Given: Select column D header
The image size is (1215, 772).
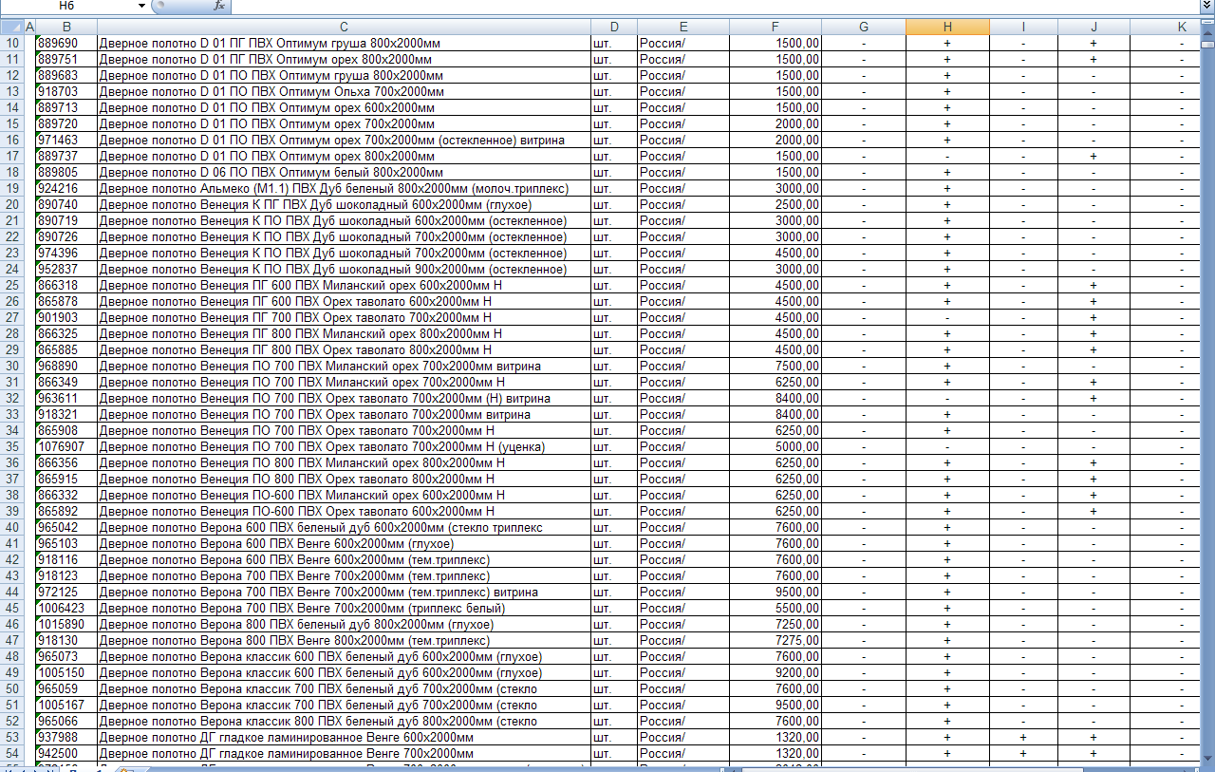Looking at the screenshot, I should [x=614, y=27].
